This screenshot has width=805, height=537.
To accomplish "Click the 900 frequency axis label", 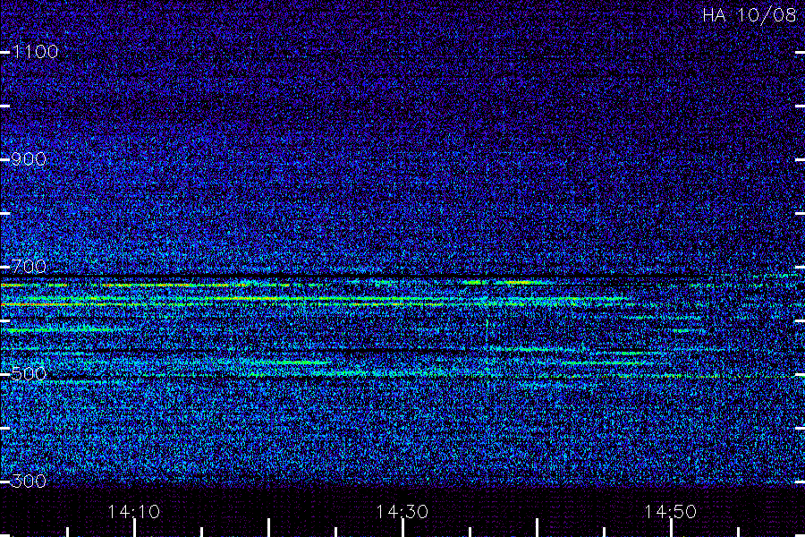I will pos(29,158).
